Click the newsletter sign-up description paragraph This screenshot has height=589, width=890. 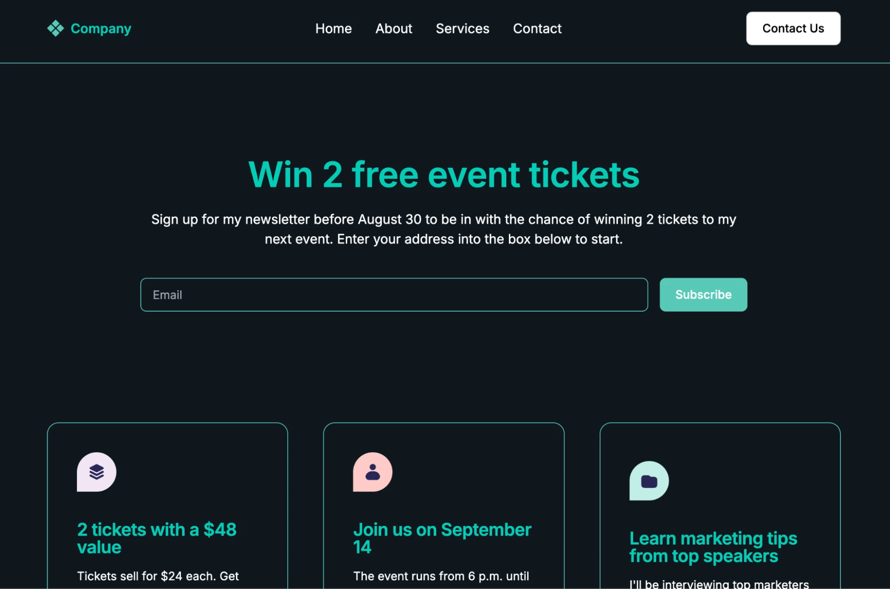point(443,229)
